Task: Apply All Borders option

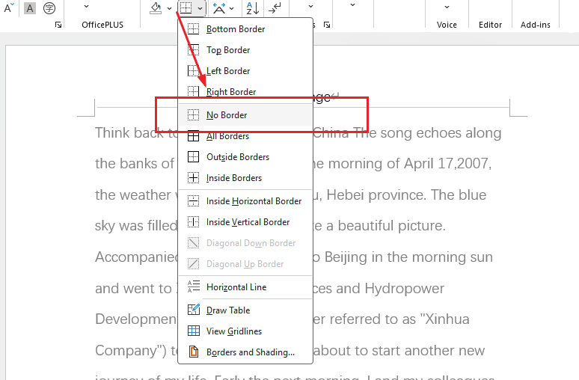Action: point(245,136)
